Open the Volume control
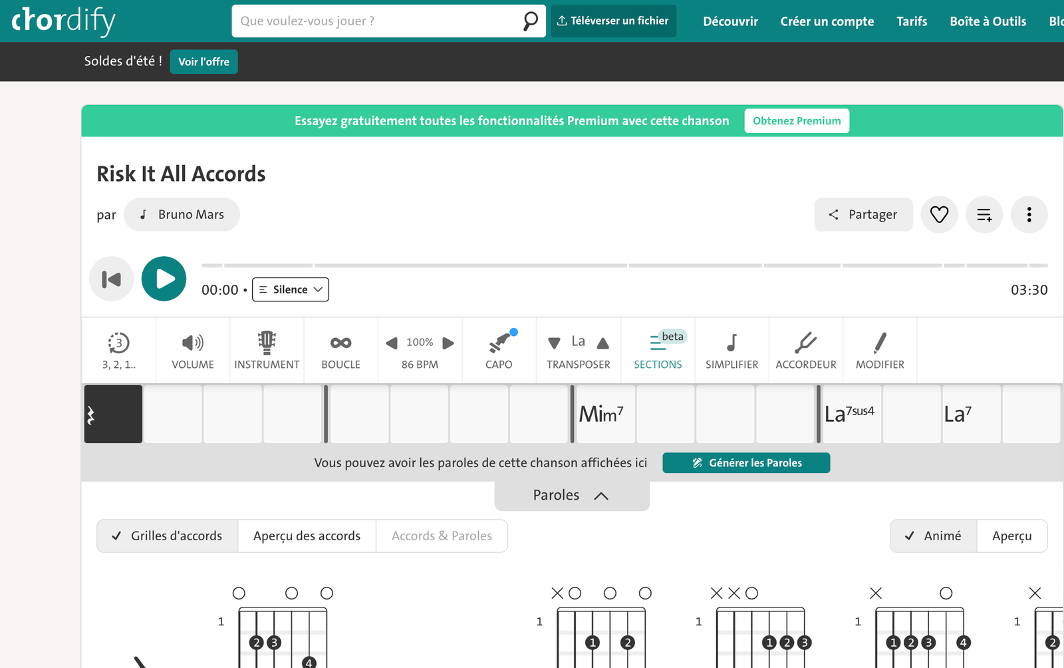This screenshot has height=668, width=1064. coord(193,351)
